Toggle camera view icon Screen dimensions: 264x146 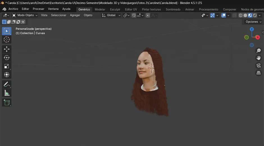[258, 66]
